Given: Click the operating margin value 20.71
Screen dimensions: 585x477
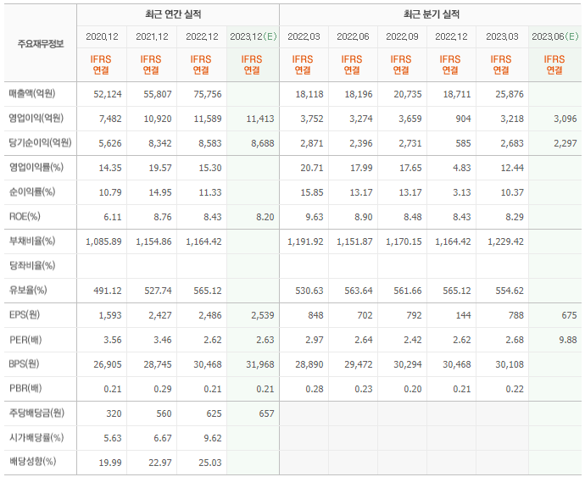Looking at the screenshot, I should click(312, 168).
